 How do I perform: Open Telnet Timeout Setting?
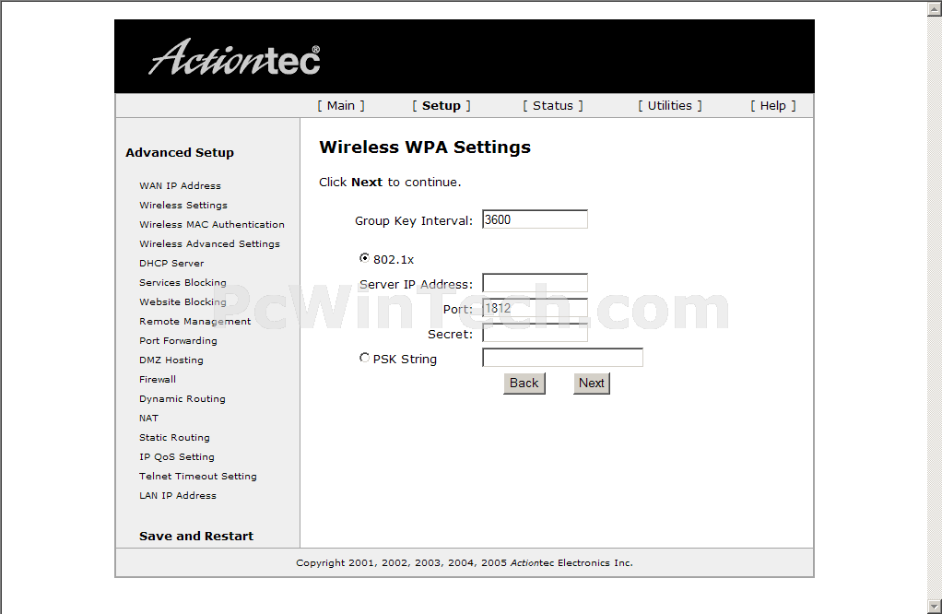[197, 476]
